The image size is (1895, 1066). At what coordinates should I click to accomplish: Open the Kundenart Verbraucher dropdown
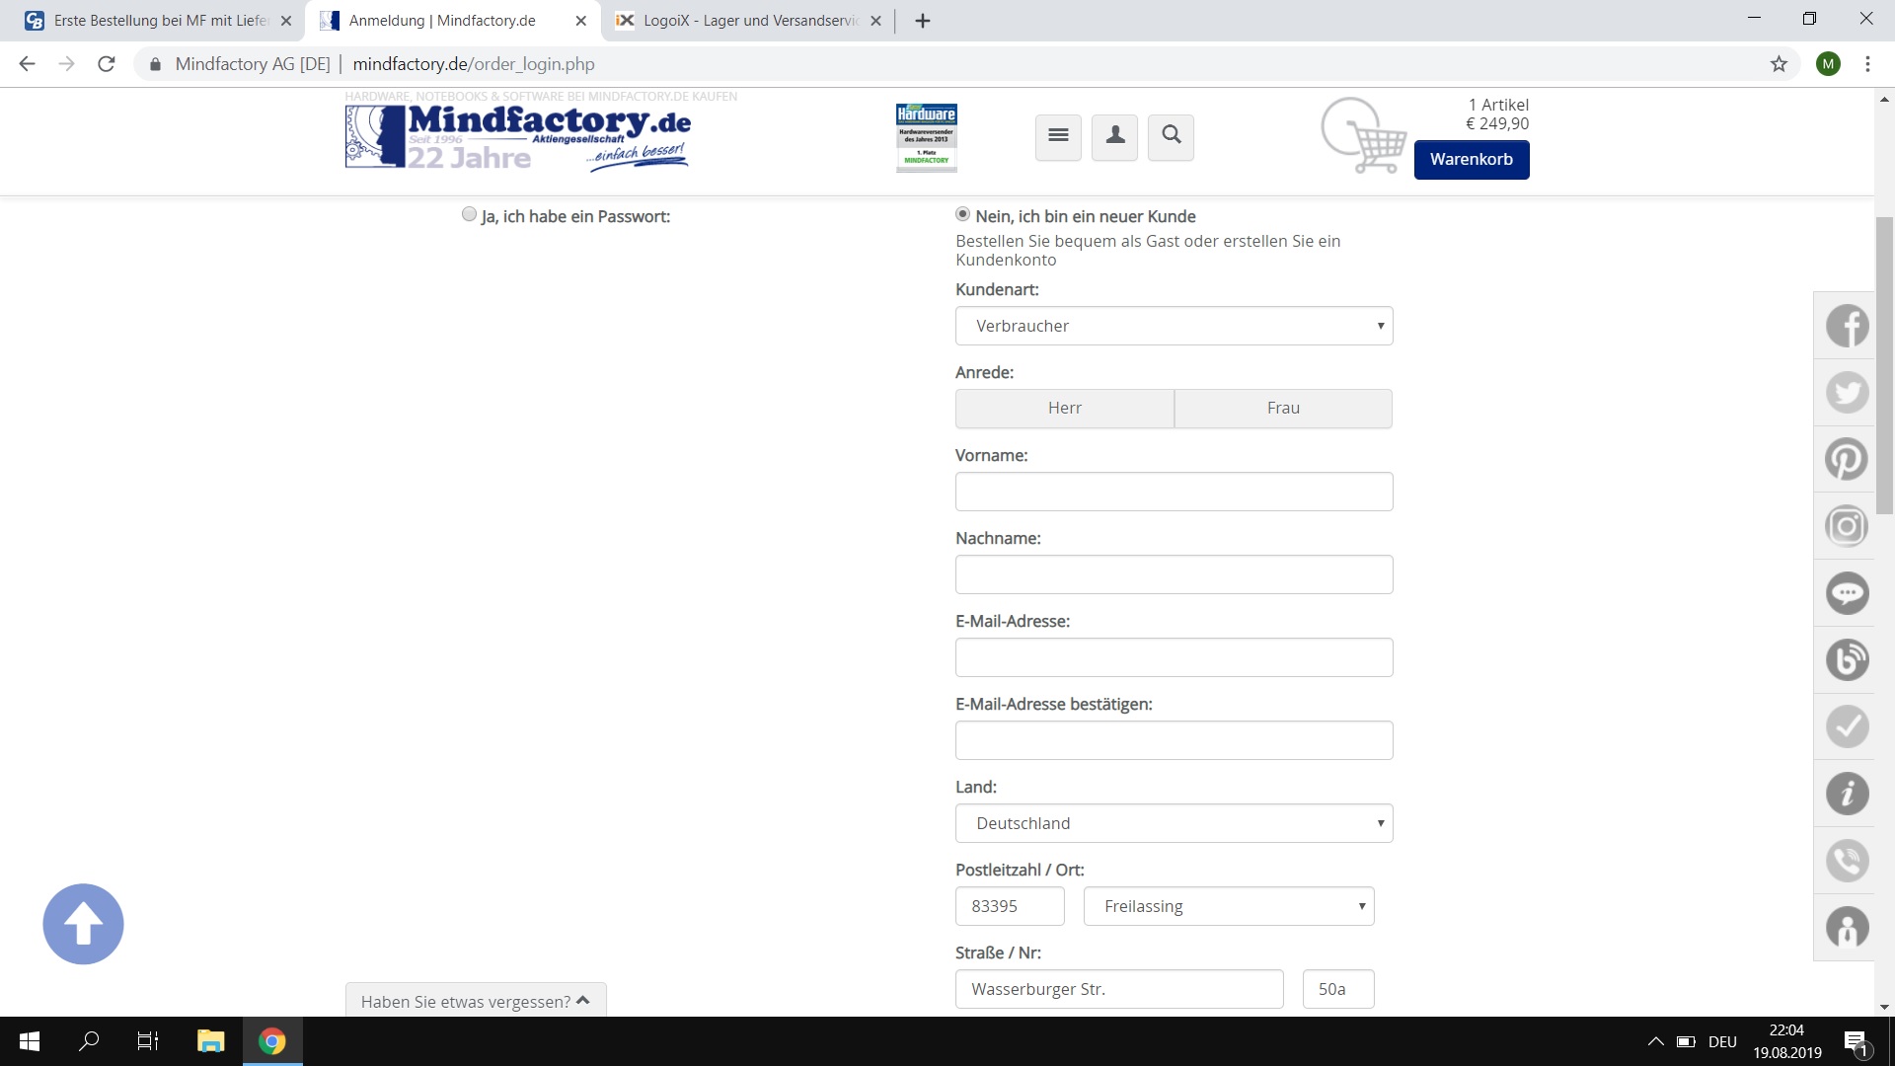pyautogui.click(x=1174, y=326)
